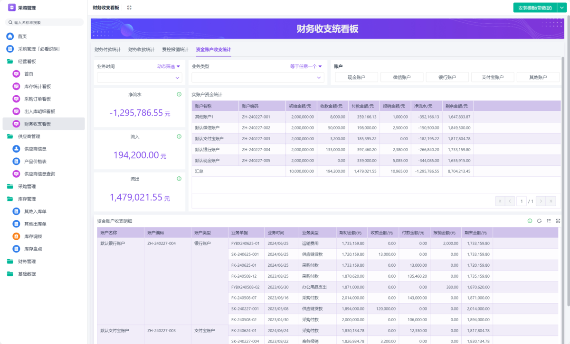Click the fullscreen icon beside 财务收支看板 title
Viewport: 570px width, 344px height.
[x=129, y=8]
